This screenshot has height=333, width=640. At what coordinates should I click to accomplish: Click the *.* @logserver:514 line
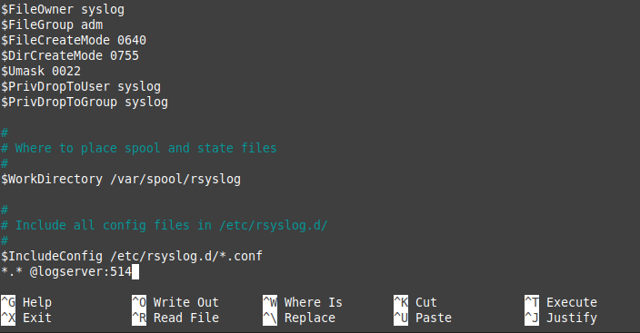click(x=66, y=272)
